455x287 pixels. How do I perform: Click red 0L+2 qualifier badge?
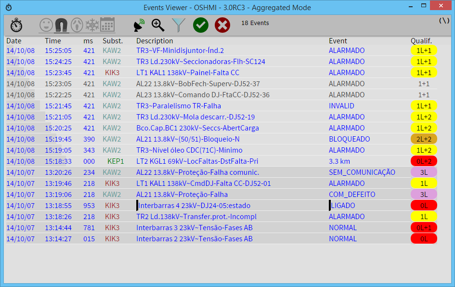click(x=424, y=161)
